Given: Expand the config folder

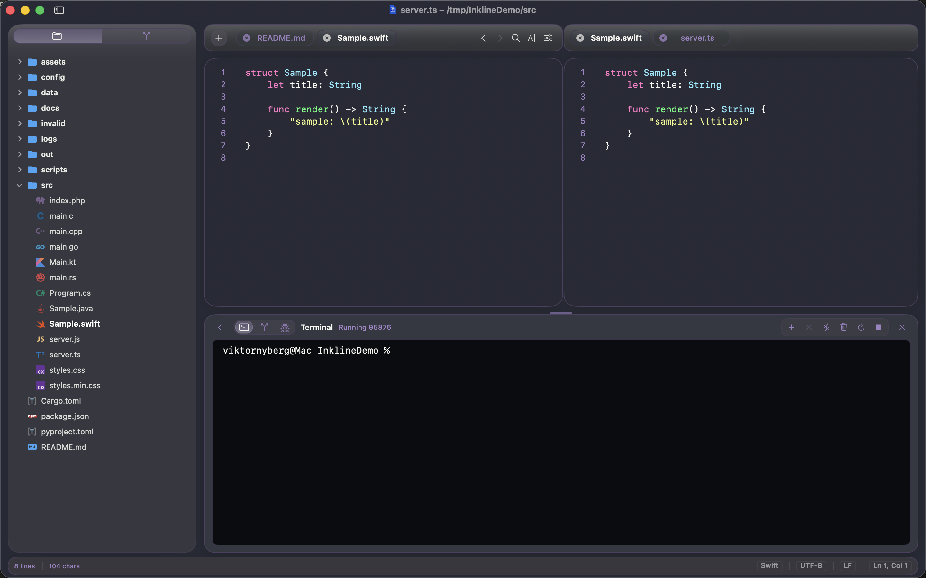Looking at the screenshot, I should [x=20, y=77].
